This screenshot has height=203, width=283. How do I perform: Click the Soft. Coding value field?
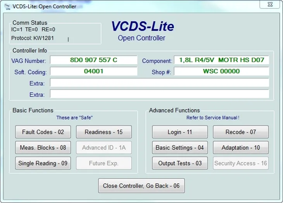[x=93, y=71]
